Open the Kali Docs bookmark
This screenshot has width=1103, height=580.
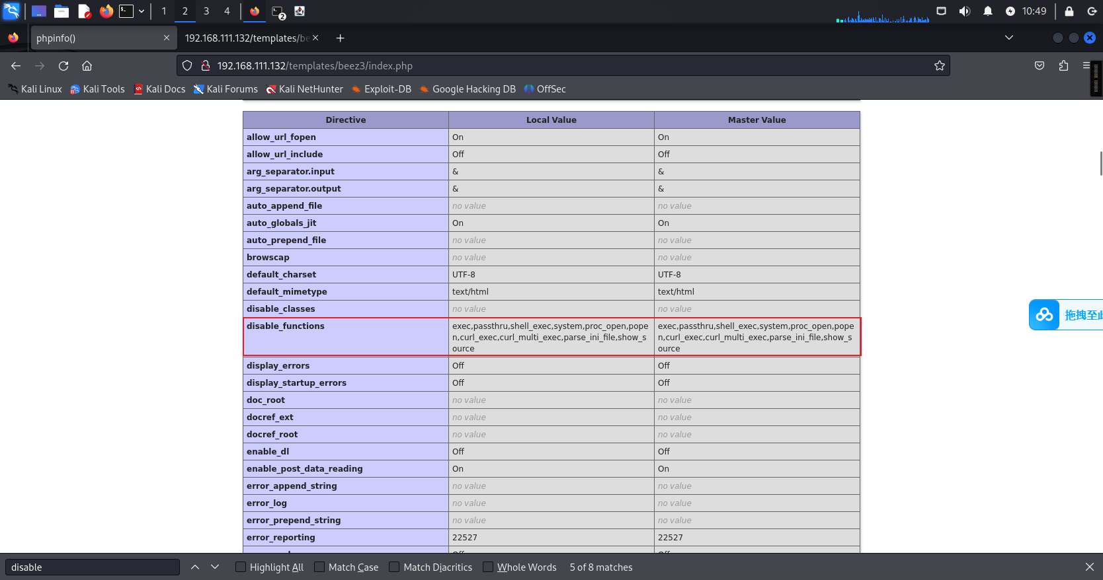(x=159, y=89)
